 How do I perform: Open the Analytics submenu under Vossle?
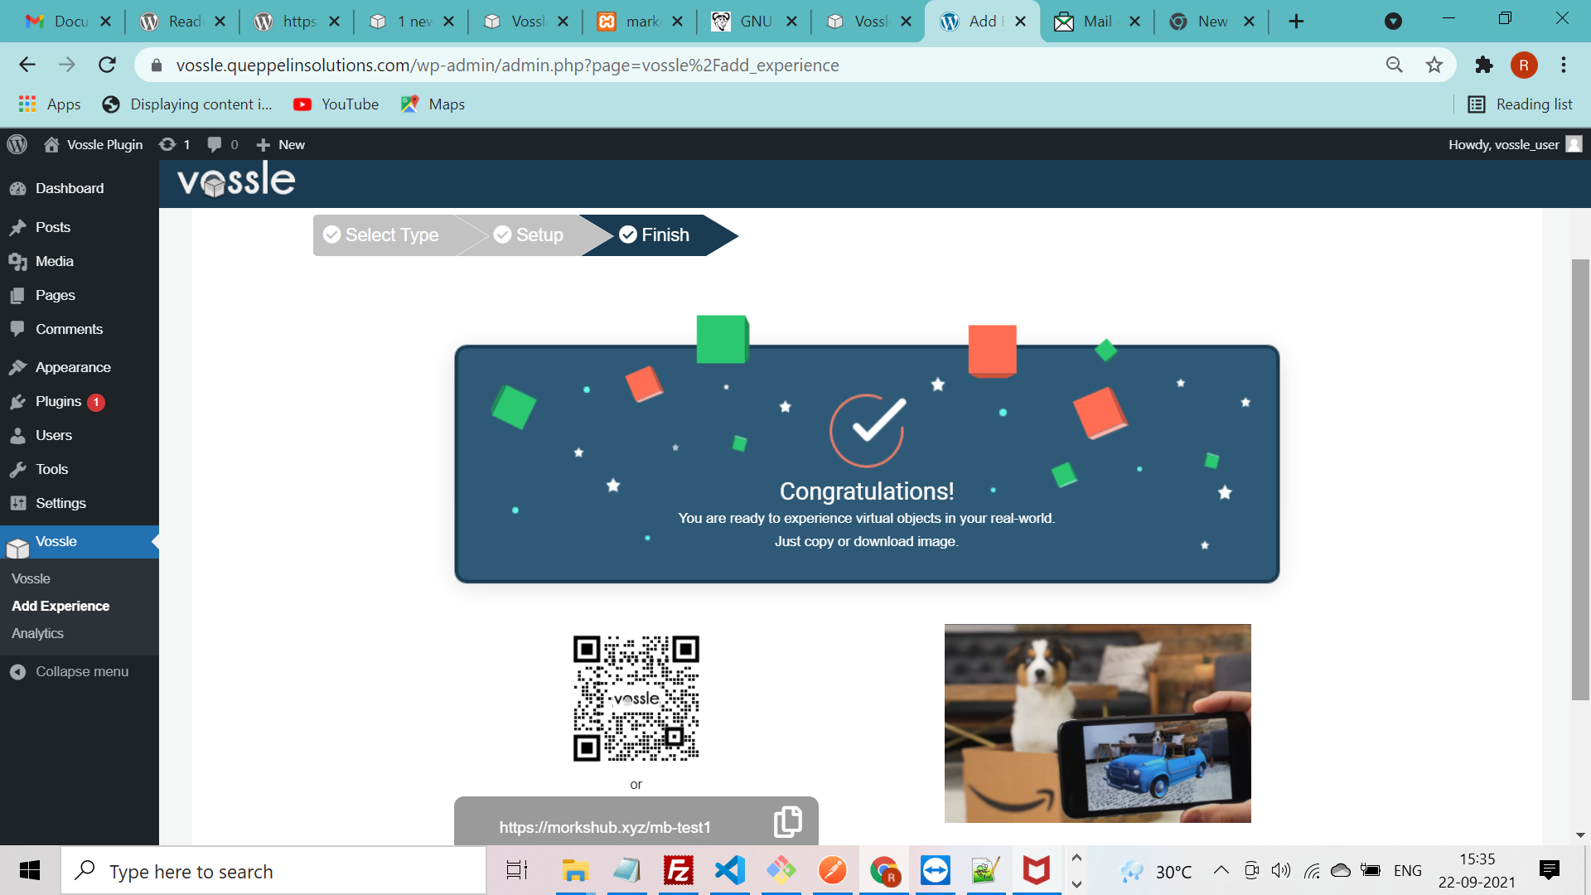click(x=37, y=633)
